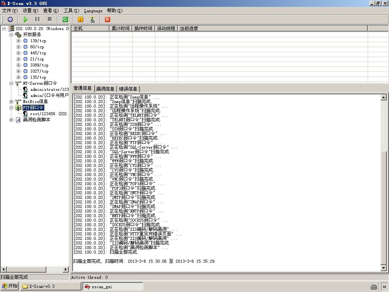Click the circle icon beside 139/tcp

[25, 41]
